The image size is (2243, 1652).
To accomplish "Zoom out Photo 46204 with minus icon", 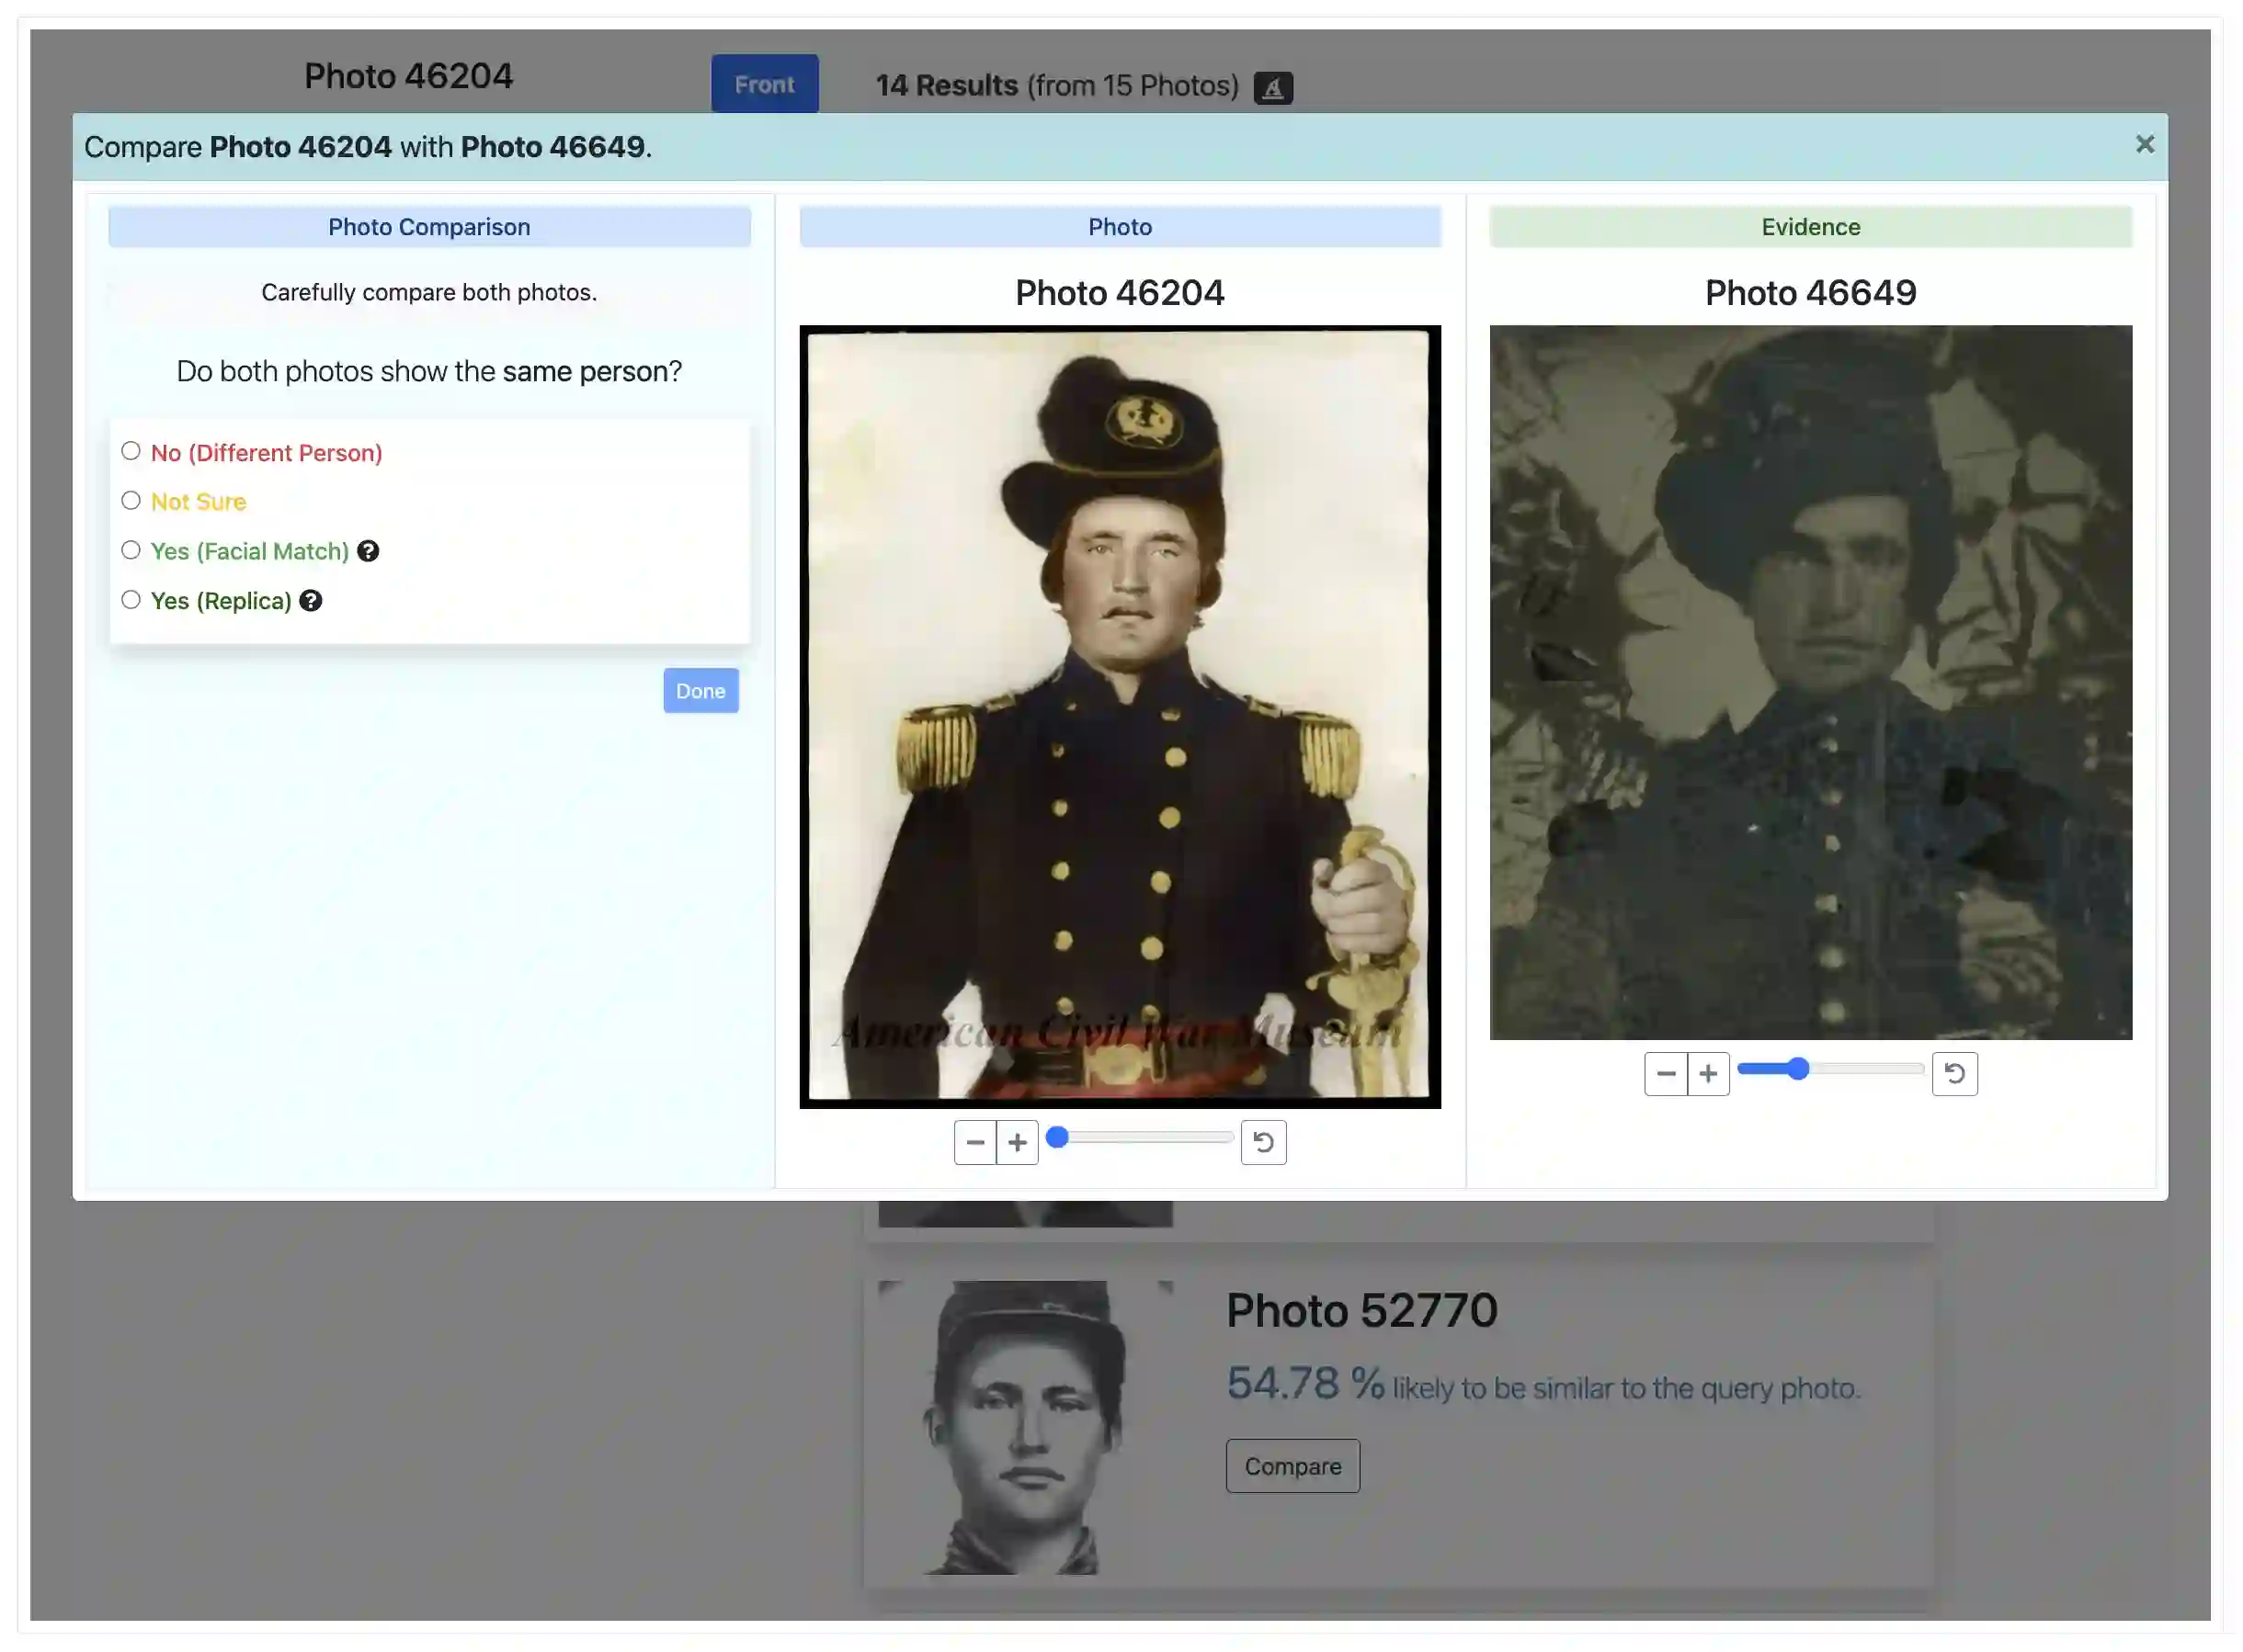I will click(x=974, y=1142).
